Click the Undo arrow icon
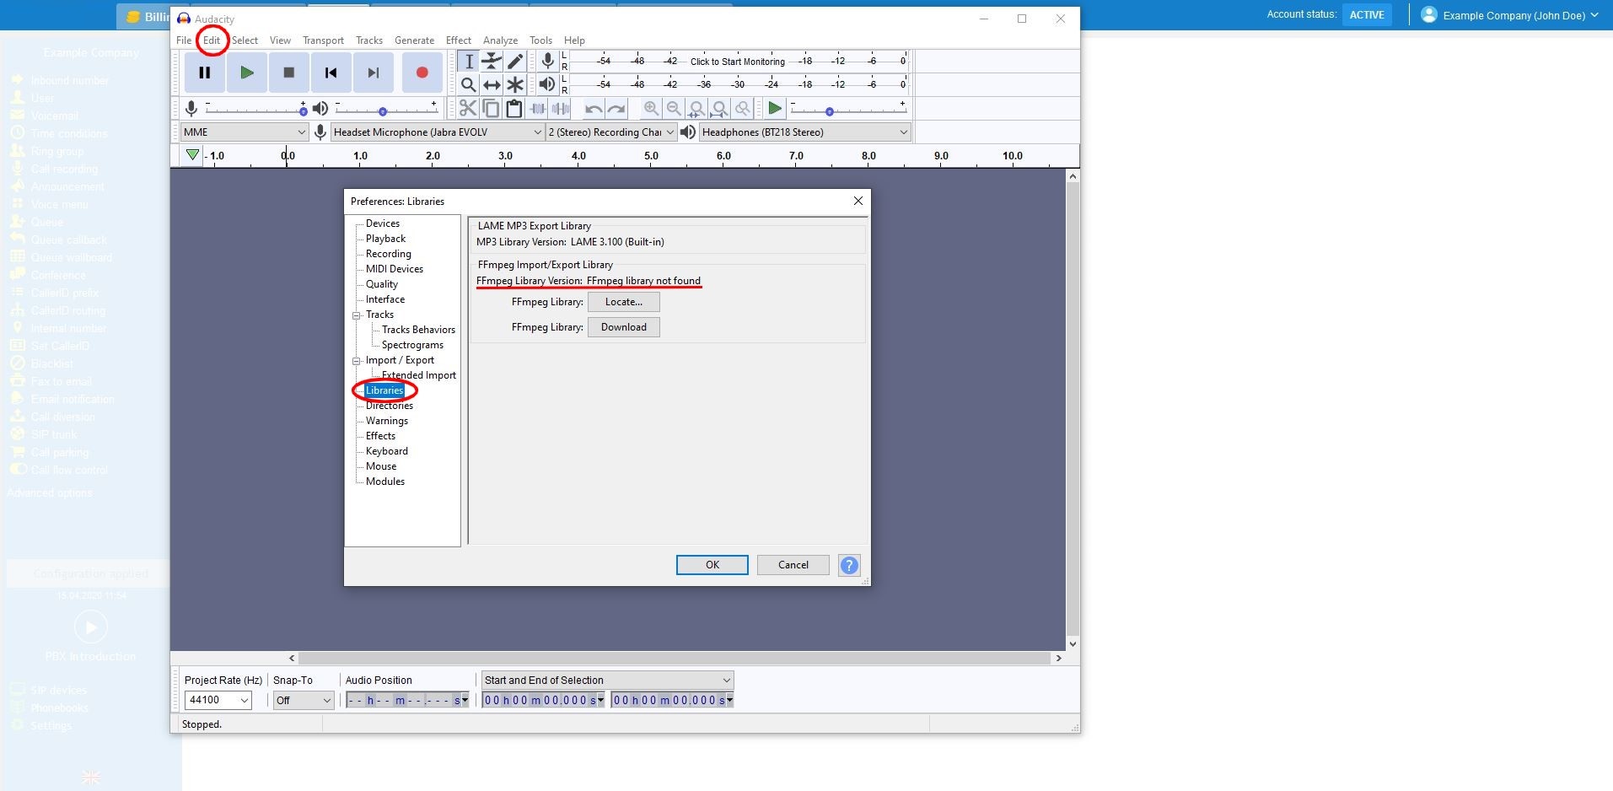The height and width of the screenshot is (791, 1613). click(x=594, y=108)
